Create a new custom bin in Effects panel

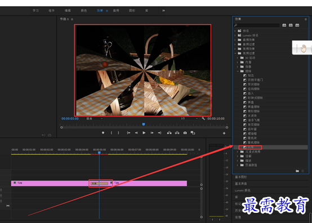[x=297, y=171]
